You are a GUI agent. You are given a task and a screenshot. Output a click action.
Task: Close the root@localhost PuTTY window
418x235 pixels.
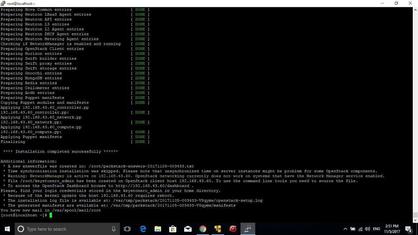pos(410,3)
